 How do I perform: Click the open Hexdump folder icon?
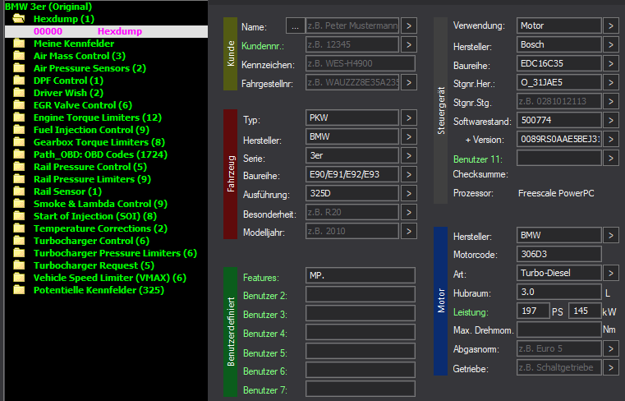point(19,18)
